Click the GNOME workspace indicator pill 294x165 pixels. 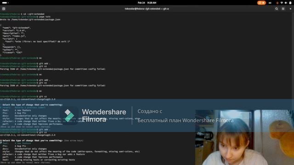click(x=5, y=3)
